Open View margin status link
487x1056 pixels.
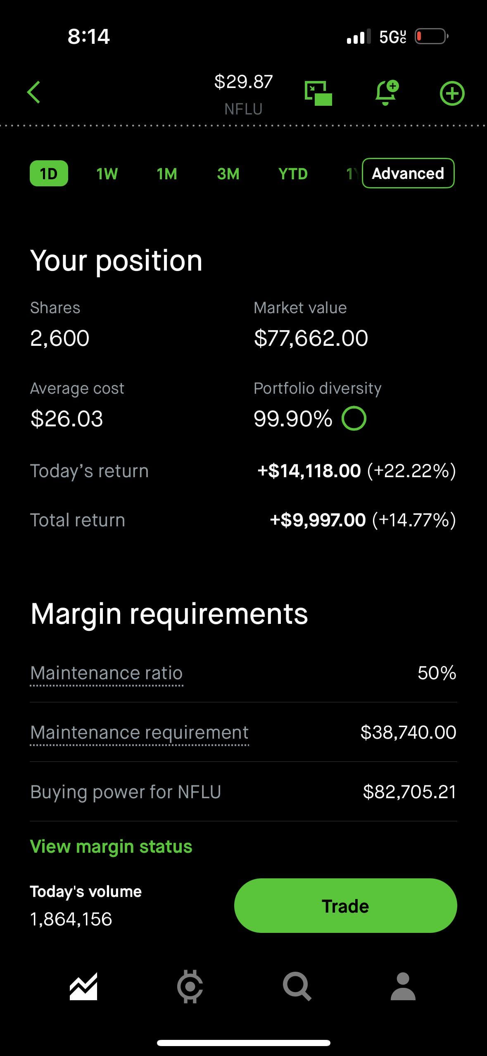pyautogui.click(x=111, y=847)
